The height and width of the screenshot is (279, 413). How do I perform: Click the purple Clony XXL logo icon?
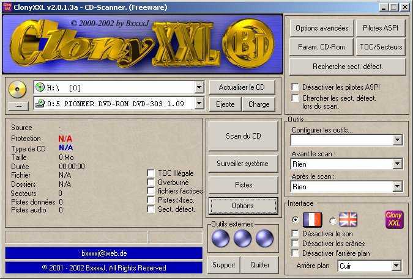pos(394,219)
